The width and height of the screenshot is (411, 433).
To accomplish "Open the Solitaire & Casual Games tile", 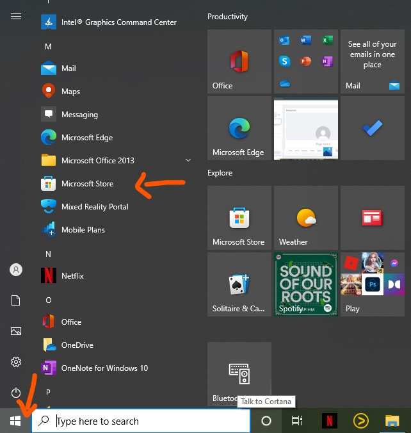I will [x=239, y=284].
